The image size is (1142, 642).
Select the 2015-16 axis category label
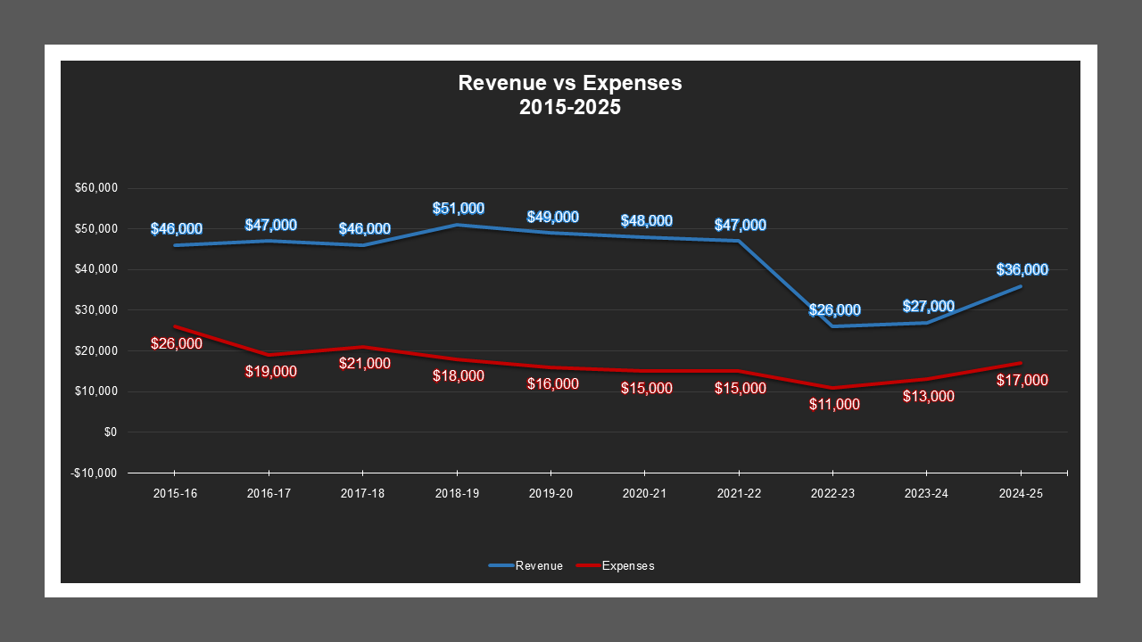(x=174, y=492)
